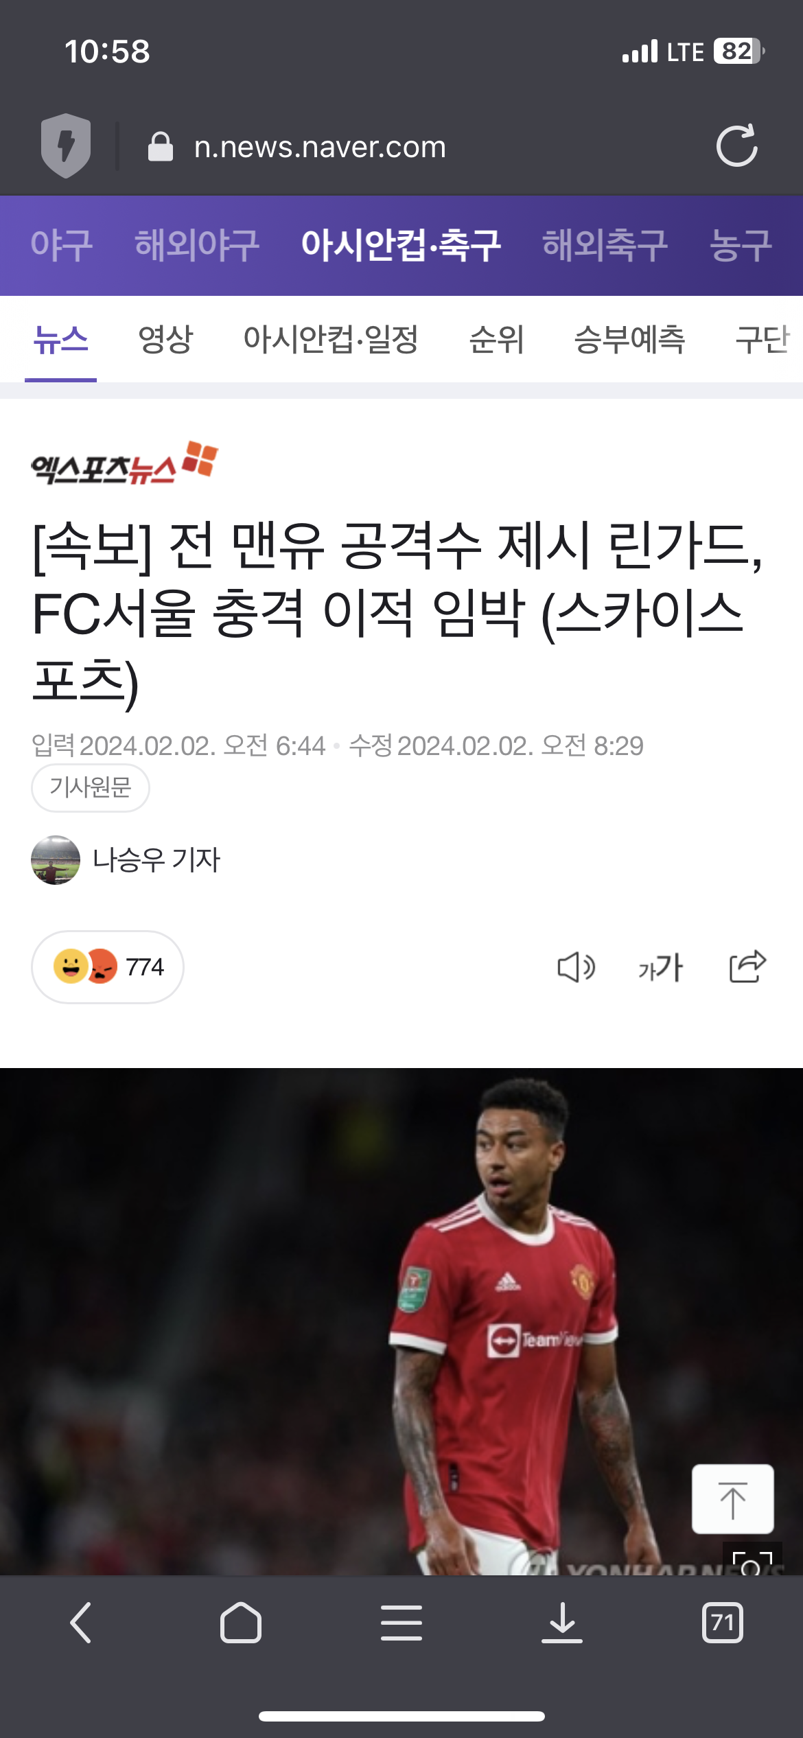Tap the 774 reactions emoji button
The image size is (803, 1738).
click(108, 967)
